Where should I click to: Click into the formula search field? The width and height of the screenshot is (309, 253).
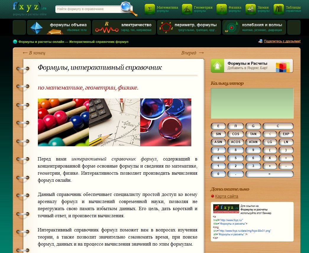click(88, 9)
